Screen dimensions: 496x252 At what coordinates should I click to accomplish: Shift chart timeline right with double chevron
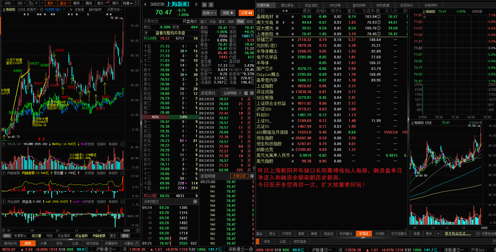click(138, 230)
